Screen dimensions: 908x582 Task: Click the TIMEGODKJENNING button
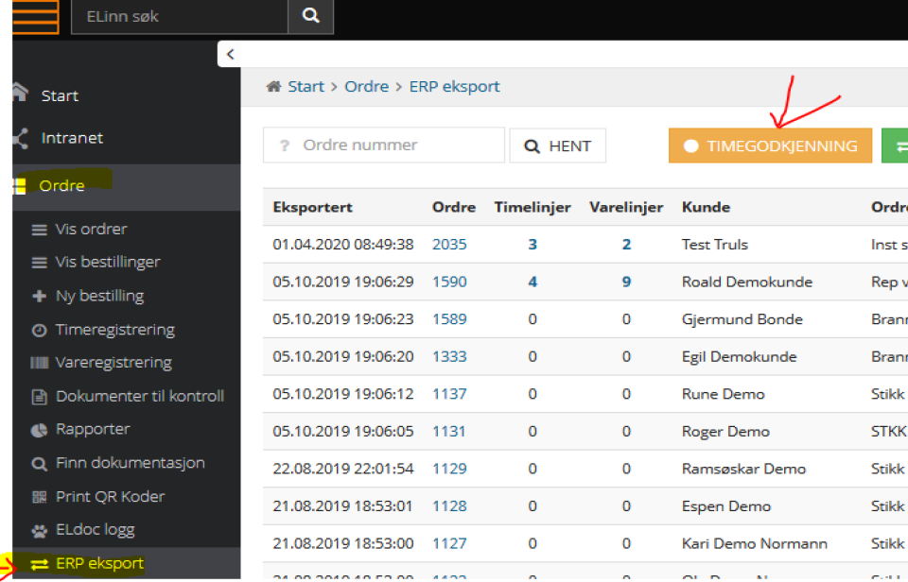pyautogui.click(x=770, y=145)
